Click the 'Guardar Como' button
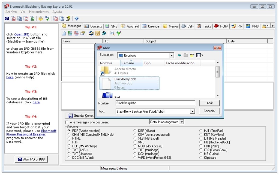Screen dimensions: 279x175 (81, 116)
